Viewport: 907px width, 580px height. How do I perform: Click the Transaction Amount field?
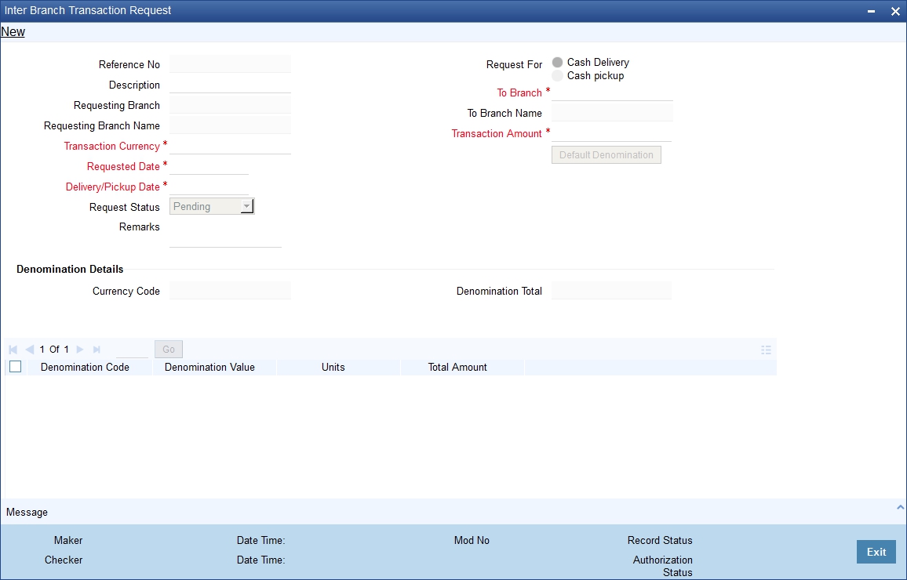[611, 133]
